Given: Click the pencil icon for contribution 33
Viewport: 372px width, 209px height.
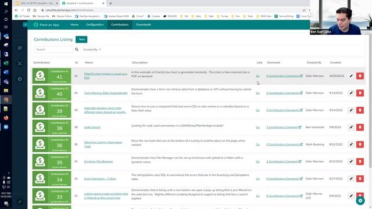Looking at the screenshot, I should tap(351, 196).
